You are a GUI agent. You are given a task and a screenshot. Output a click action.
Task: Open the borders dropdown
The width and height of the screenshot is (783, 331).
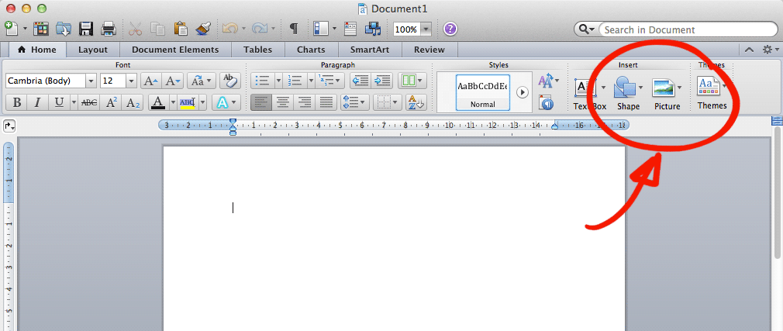[x=388, y=102]
